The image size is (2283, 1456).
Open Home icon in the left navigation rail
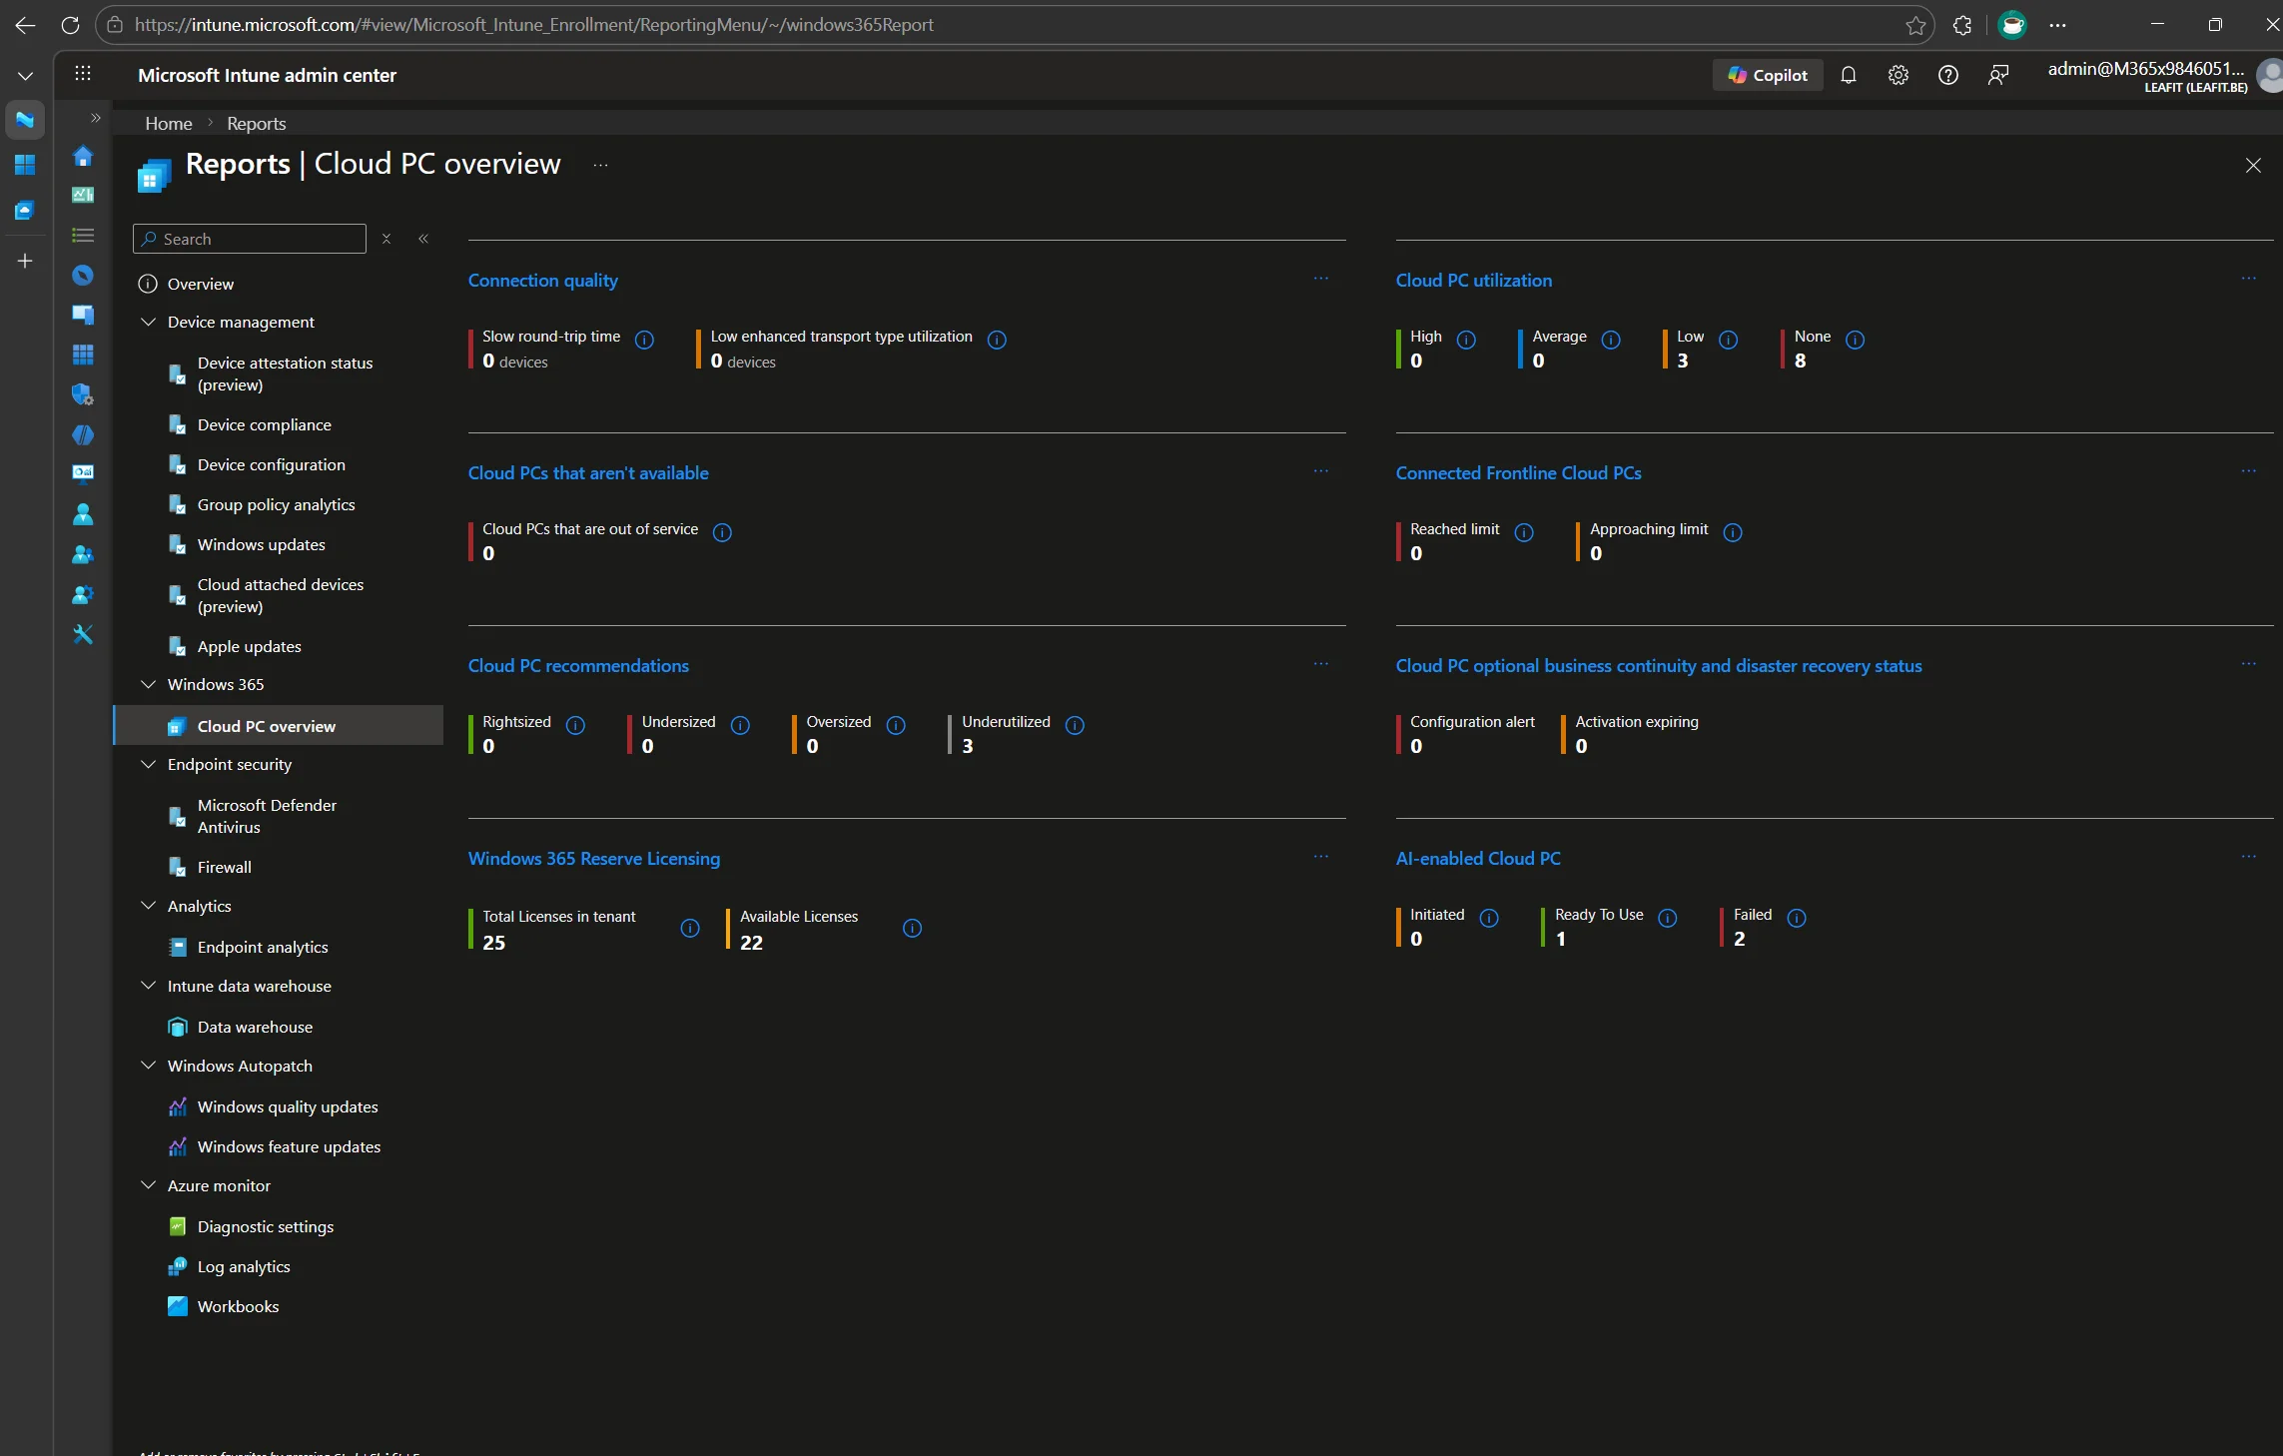point(83,157)
